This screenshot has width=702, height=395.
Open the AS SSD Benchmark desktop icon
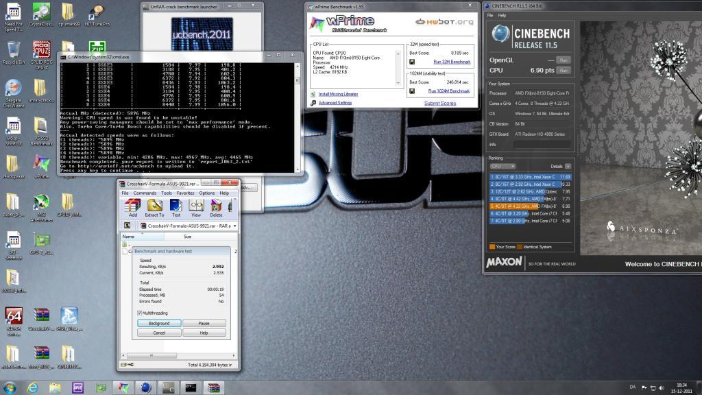point(41,132)
